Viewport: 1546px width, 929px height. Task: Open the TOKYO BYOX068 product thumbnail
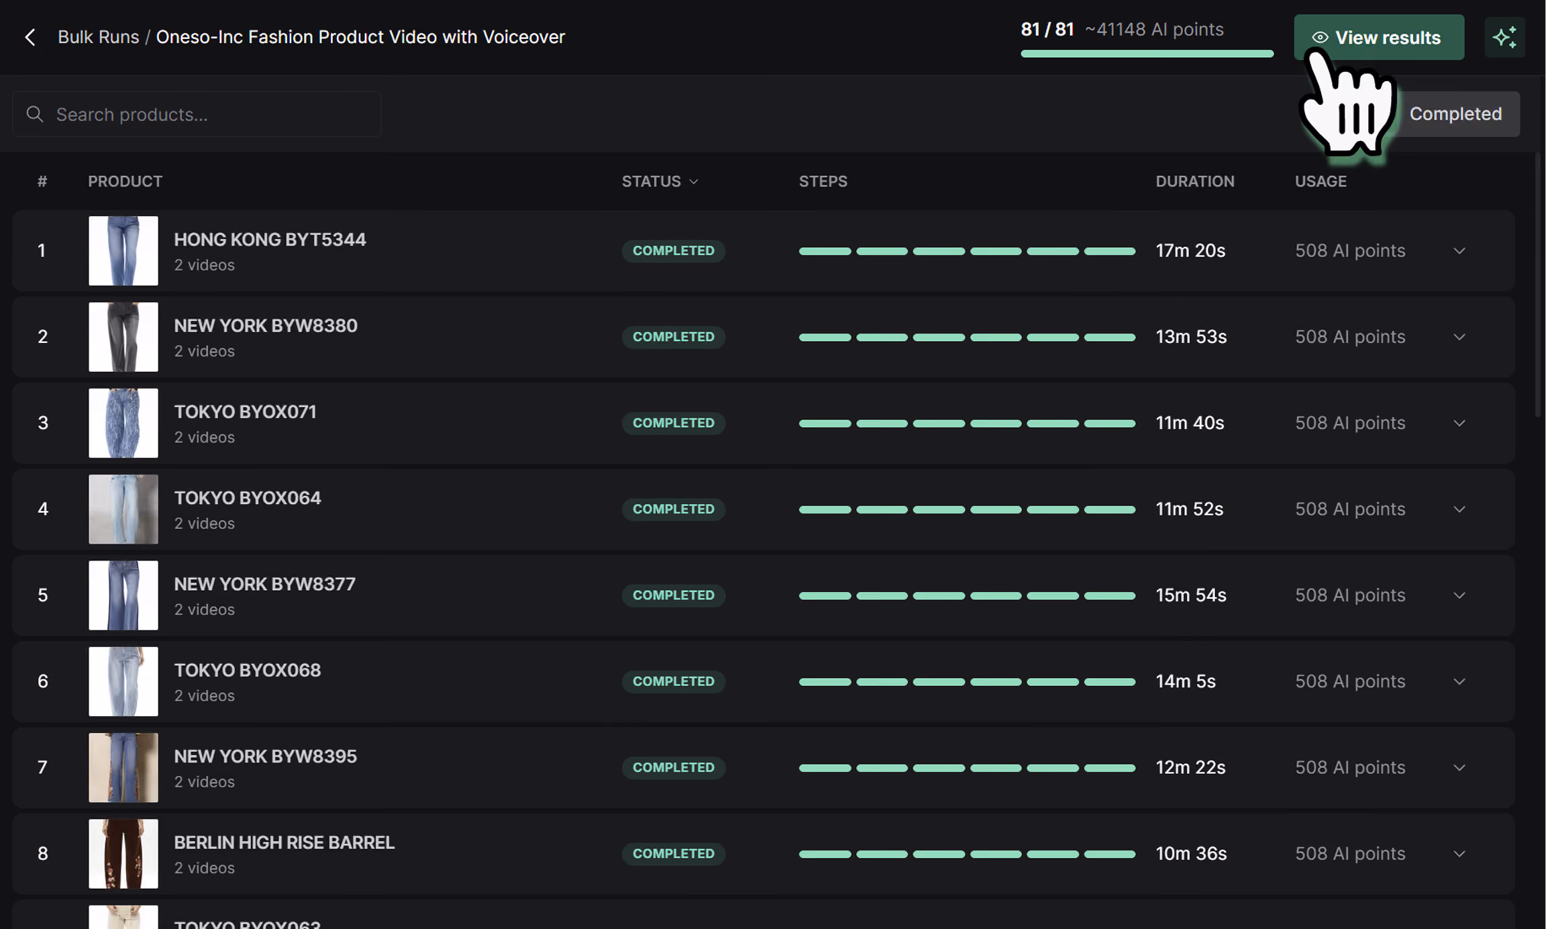coord(123,681)
